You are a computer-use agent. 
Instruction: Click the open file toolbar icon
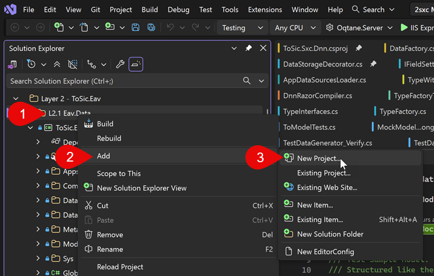pyautogui.click(x=84, y=27)
